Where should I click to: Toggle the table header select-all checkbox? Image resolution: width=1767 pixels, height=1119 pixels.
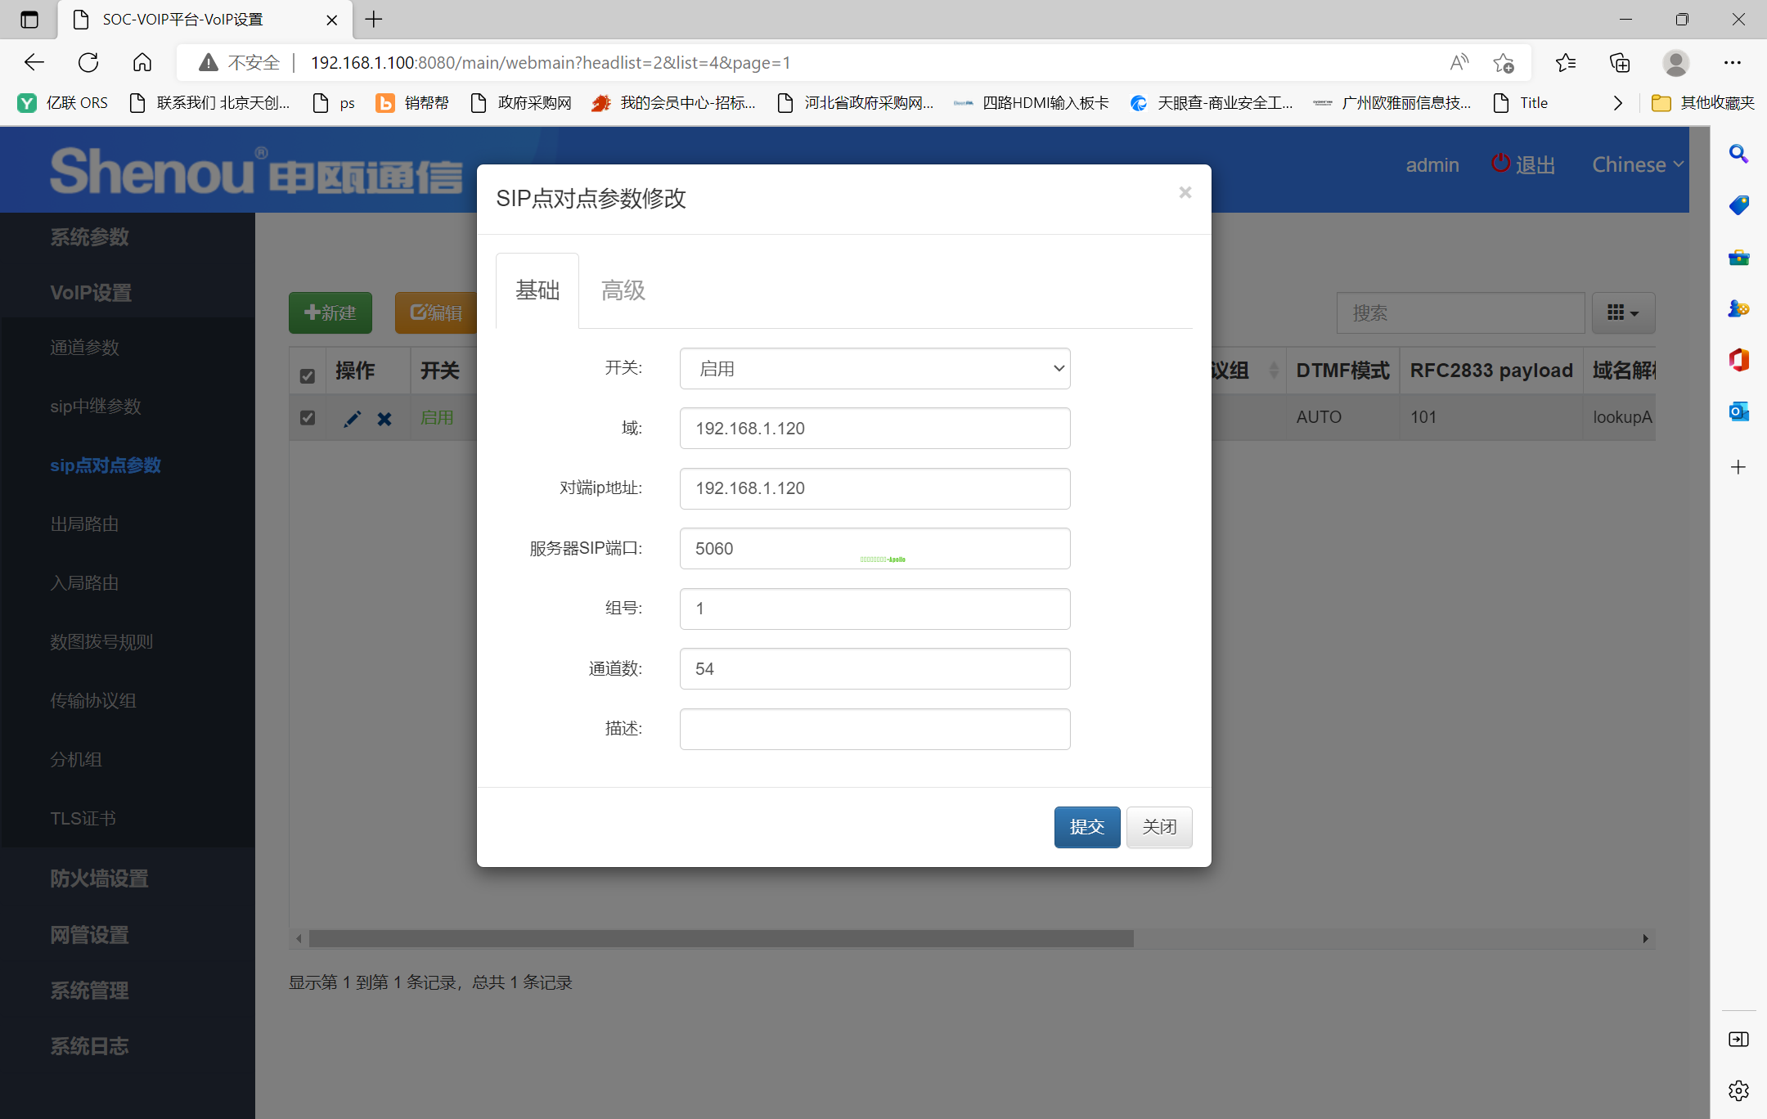point(308,375)
